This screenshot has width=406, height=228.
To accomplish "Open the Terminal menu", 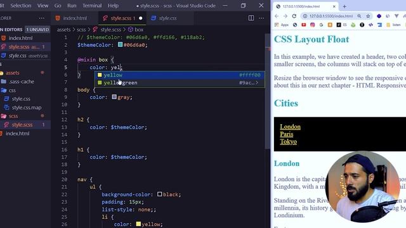I will (92, 6).
